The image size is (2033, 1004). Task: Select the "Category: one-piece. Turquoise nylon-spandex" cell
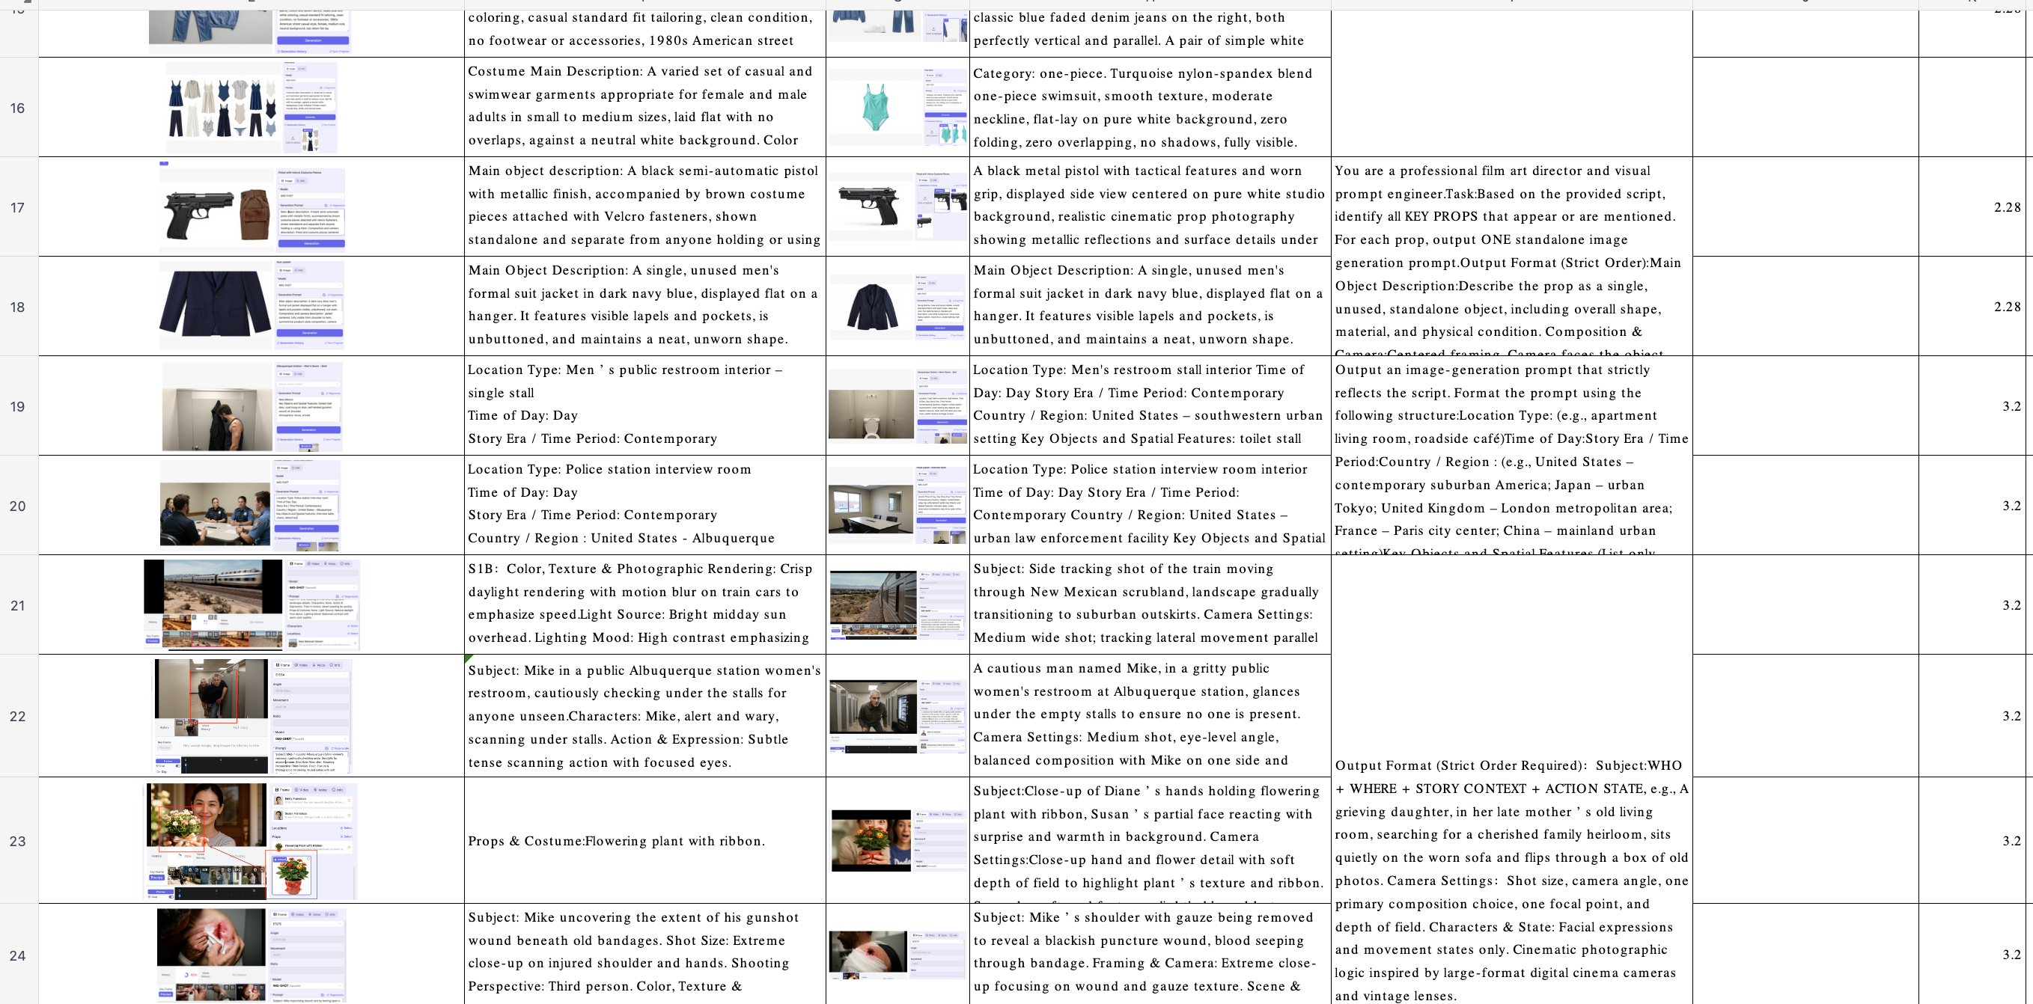coord(1150,107)
